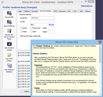This screenshot has height=97, width=103.
Task: Open the Closing behavior link
Action: (87, 6)
